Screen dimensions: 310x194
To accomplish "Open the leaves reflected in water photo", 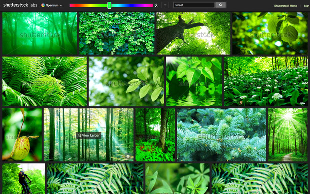I will coord(194,81).
